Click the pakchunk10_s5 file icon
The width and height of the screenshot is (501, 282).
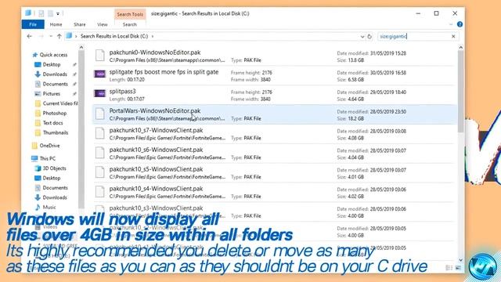point(100,172)
